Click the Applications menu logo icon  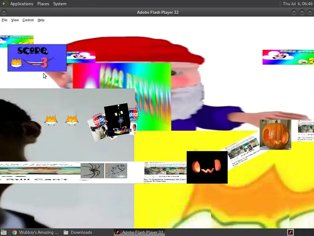tap(5, 4)
